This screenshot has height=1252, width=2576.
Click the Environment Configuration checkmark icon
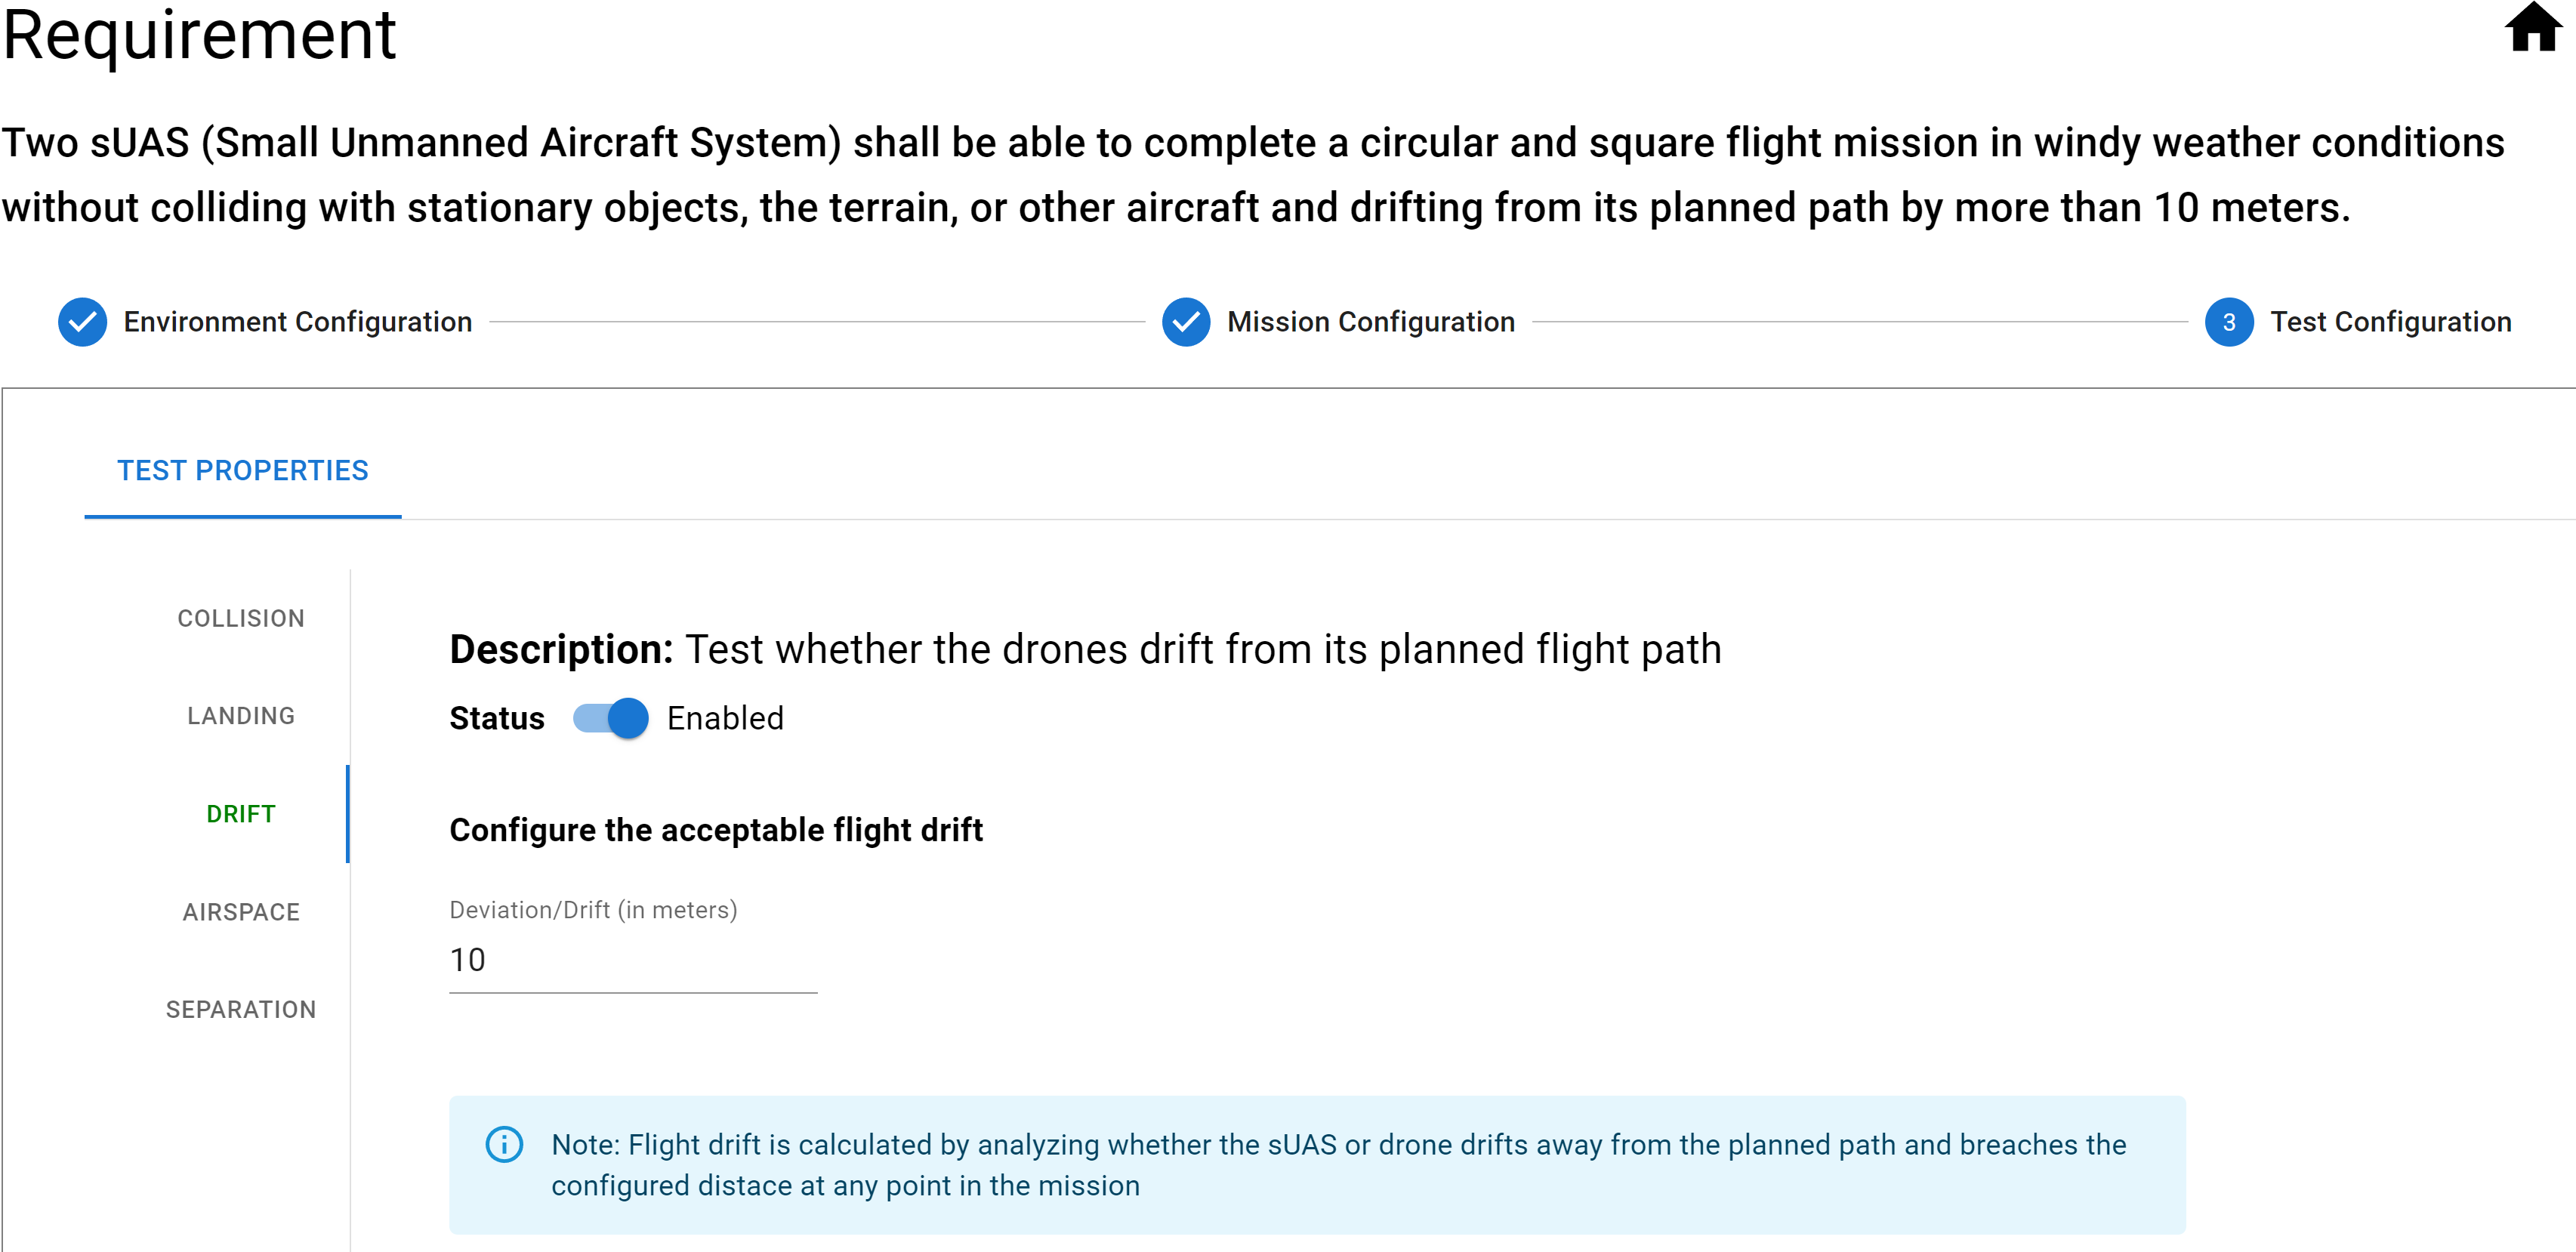pos(82,322)
